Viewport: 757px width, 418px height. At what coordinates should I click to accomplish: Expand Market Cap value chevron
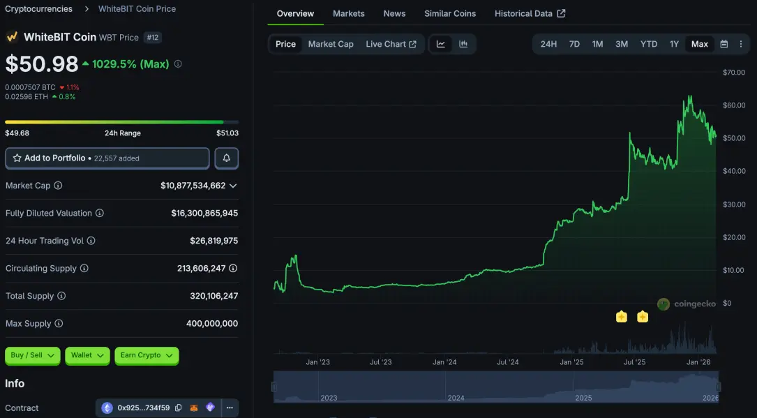(x=233, y=186)
